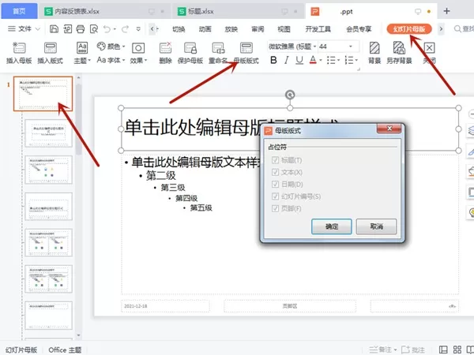Open the Master Layout (母版版式) icon
474x355 pixels.
pos(246,47)
